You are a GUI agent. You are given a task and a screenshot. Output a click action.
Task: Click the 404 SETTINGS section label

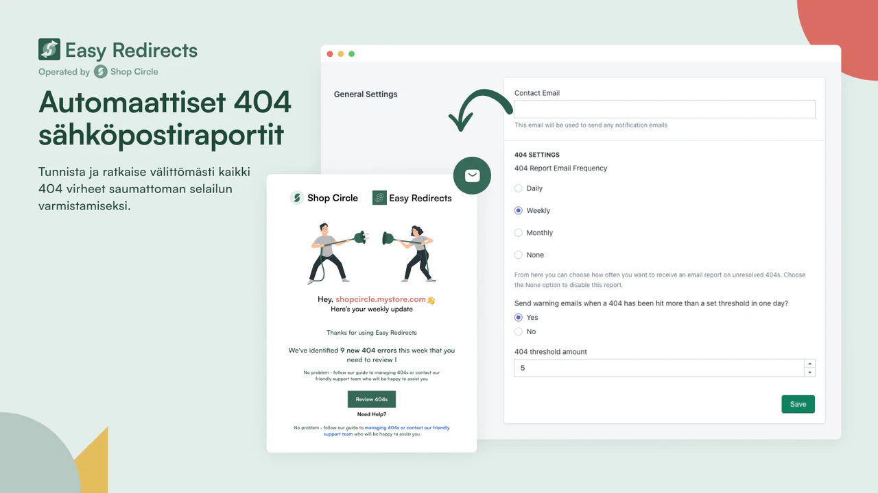click(x=537, y=155)
